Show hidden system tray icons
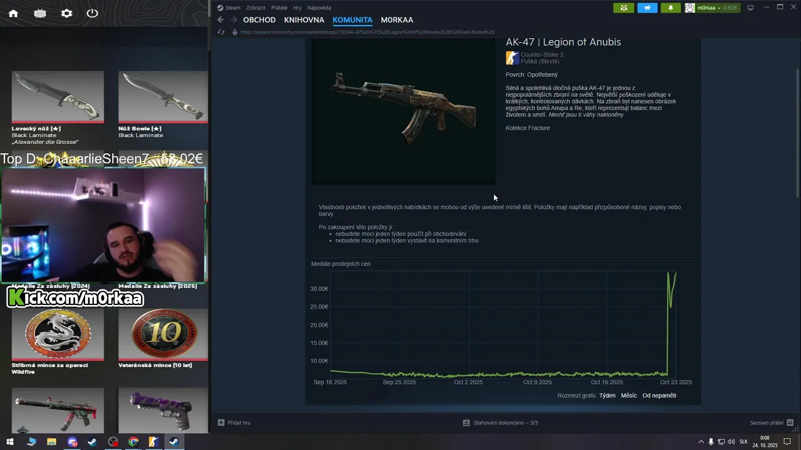This screenshot has width=801, height=450. tap(701, 442)
